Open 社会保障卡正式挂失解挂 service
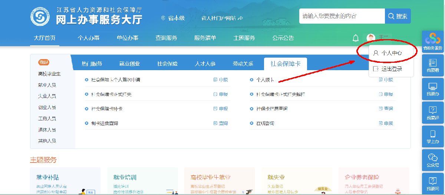 pos(281,94)
